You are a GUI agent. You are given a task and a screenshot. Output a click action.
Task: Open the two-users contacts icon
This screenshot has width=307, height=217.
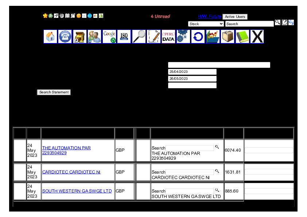94,37
